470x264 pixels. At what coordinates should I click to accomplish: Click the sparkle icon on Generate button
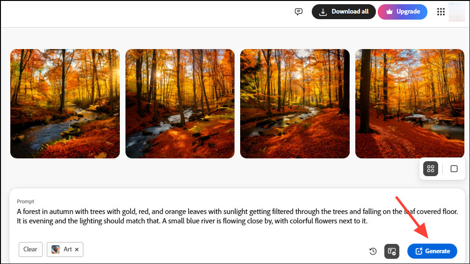(x=419, y=251)
